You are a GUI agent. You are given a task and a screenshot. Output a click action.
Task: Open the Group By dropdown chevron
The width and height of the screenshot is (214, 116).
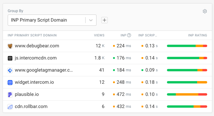[91, 20]
